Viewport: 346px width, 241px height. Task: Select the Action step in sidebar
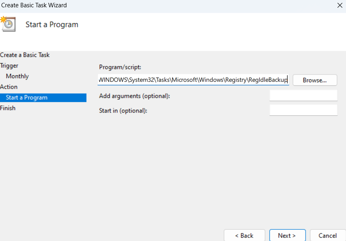point(9,87)
